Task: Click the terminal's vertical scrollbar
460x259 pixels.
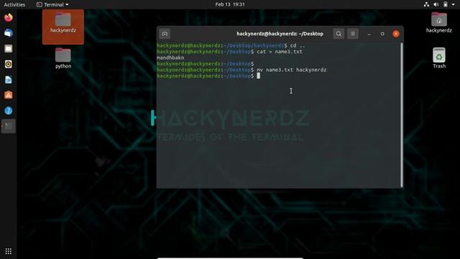Action: pyautogui.click(x=402, y=115)
